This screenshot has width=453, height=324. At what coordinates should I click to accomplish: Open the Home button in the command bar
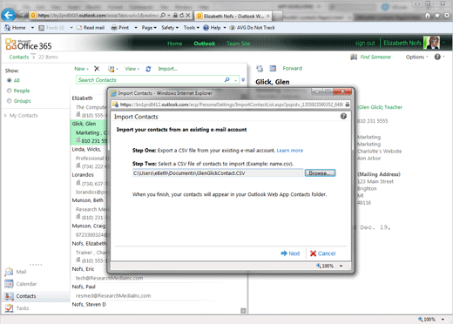[16, 28]
